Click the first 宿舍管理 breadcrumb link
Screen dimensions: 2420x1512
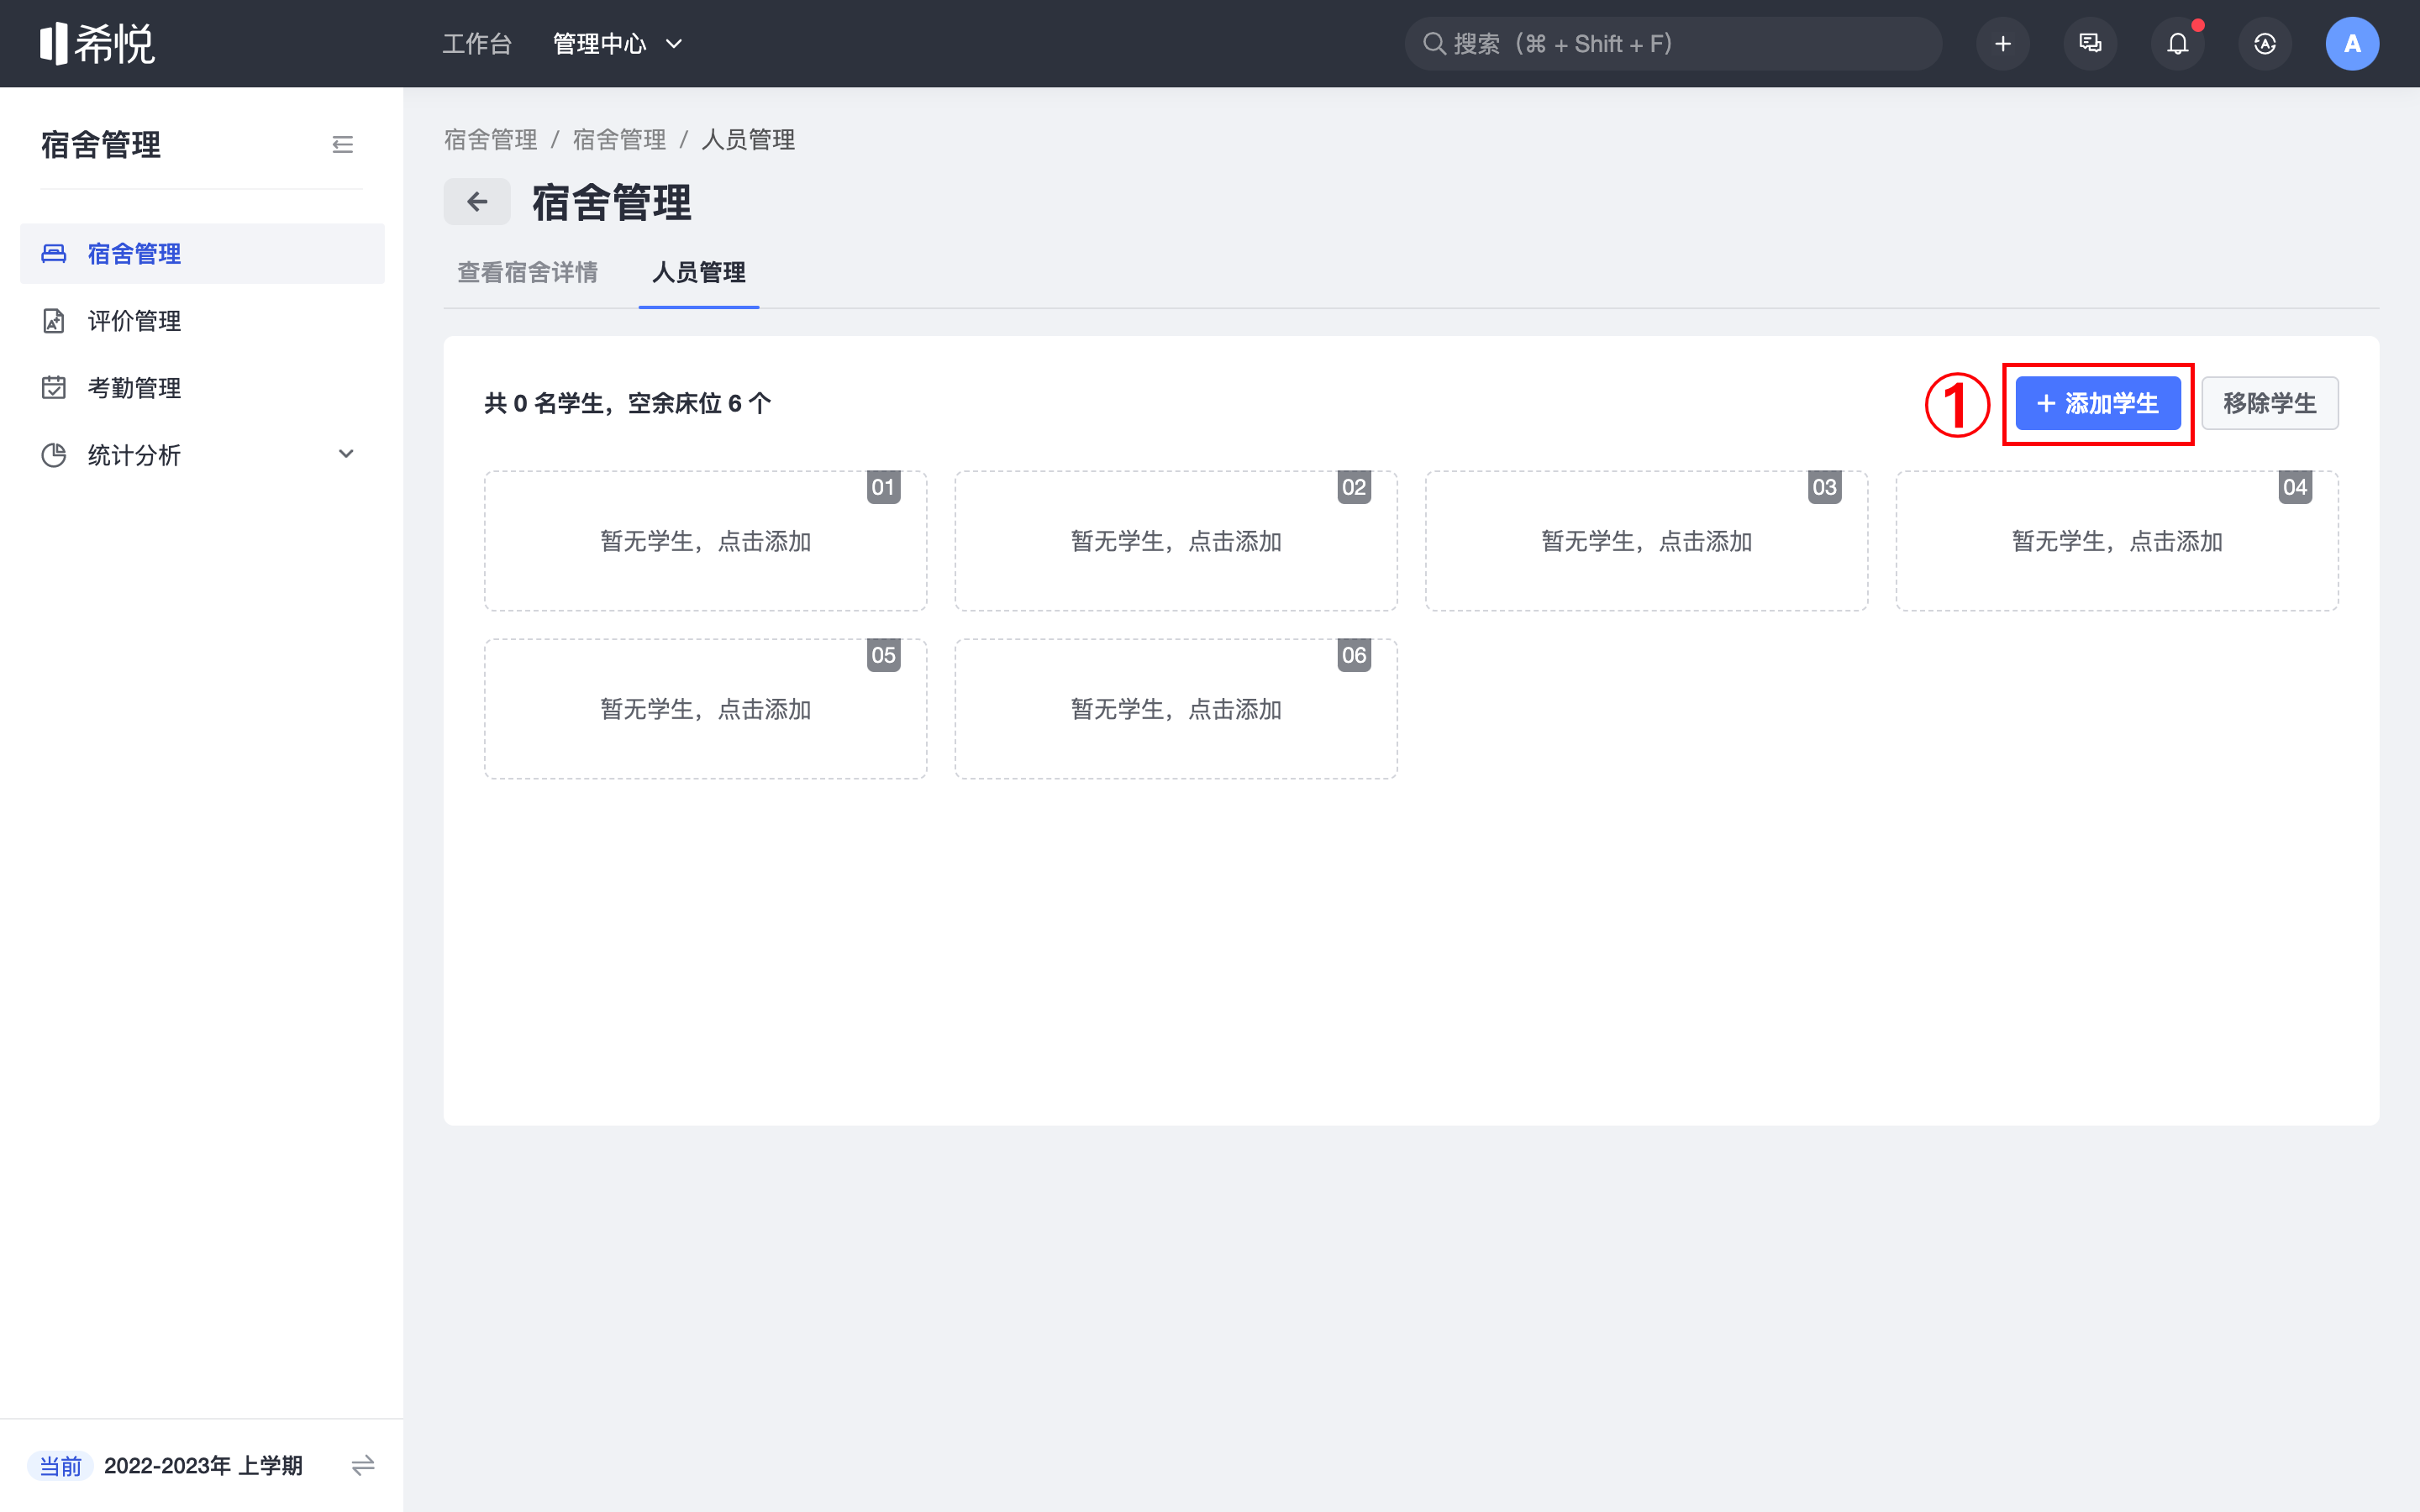click(490, 139)
